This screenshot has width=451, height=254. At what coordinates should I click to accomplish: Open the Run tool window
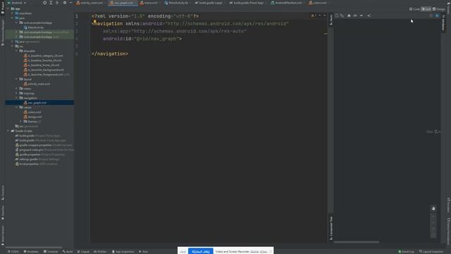[144, 251]
